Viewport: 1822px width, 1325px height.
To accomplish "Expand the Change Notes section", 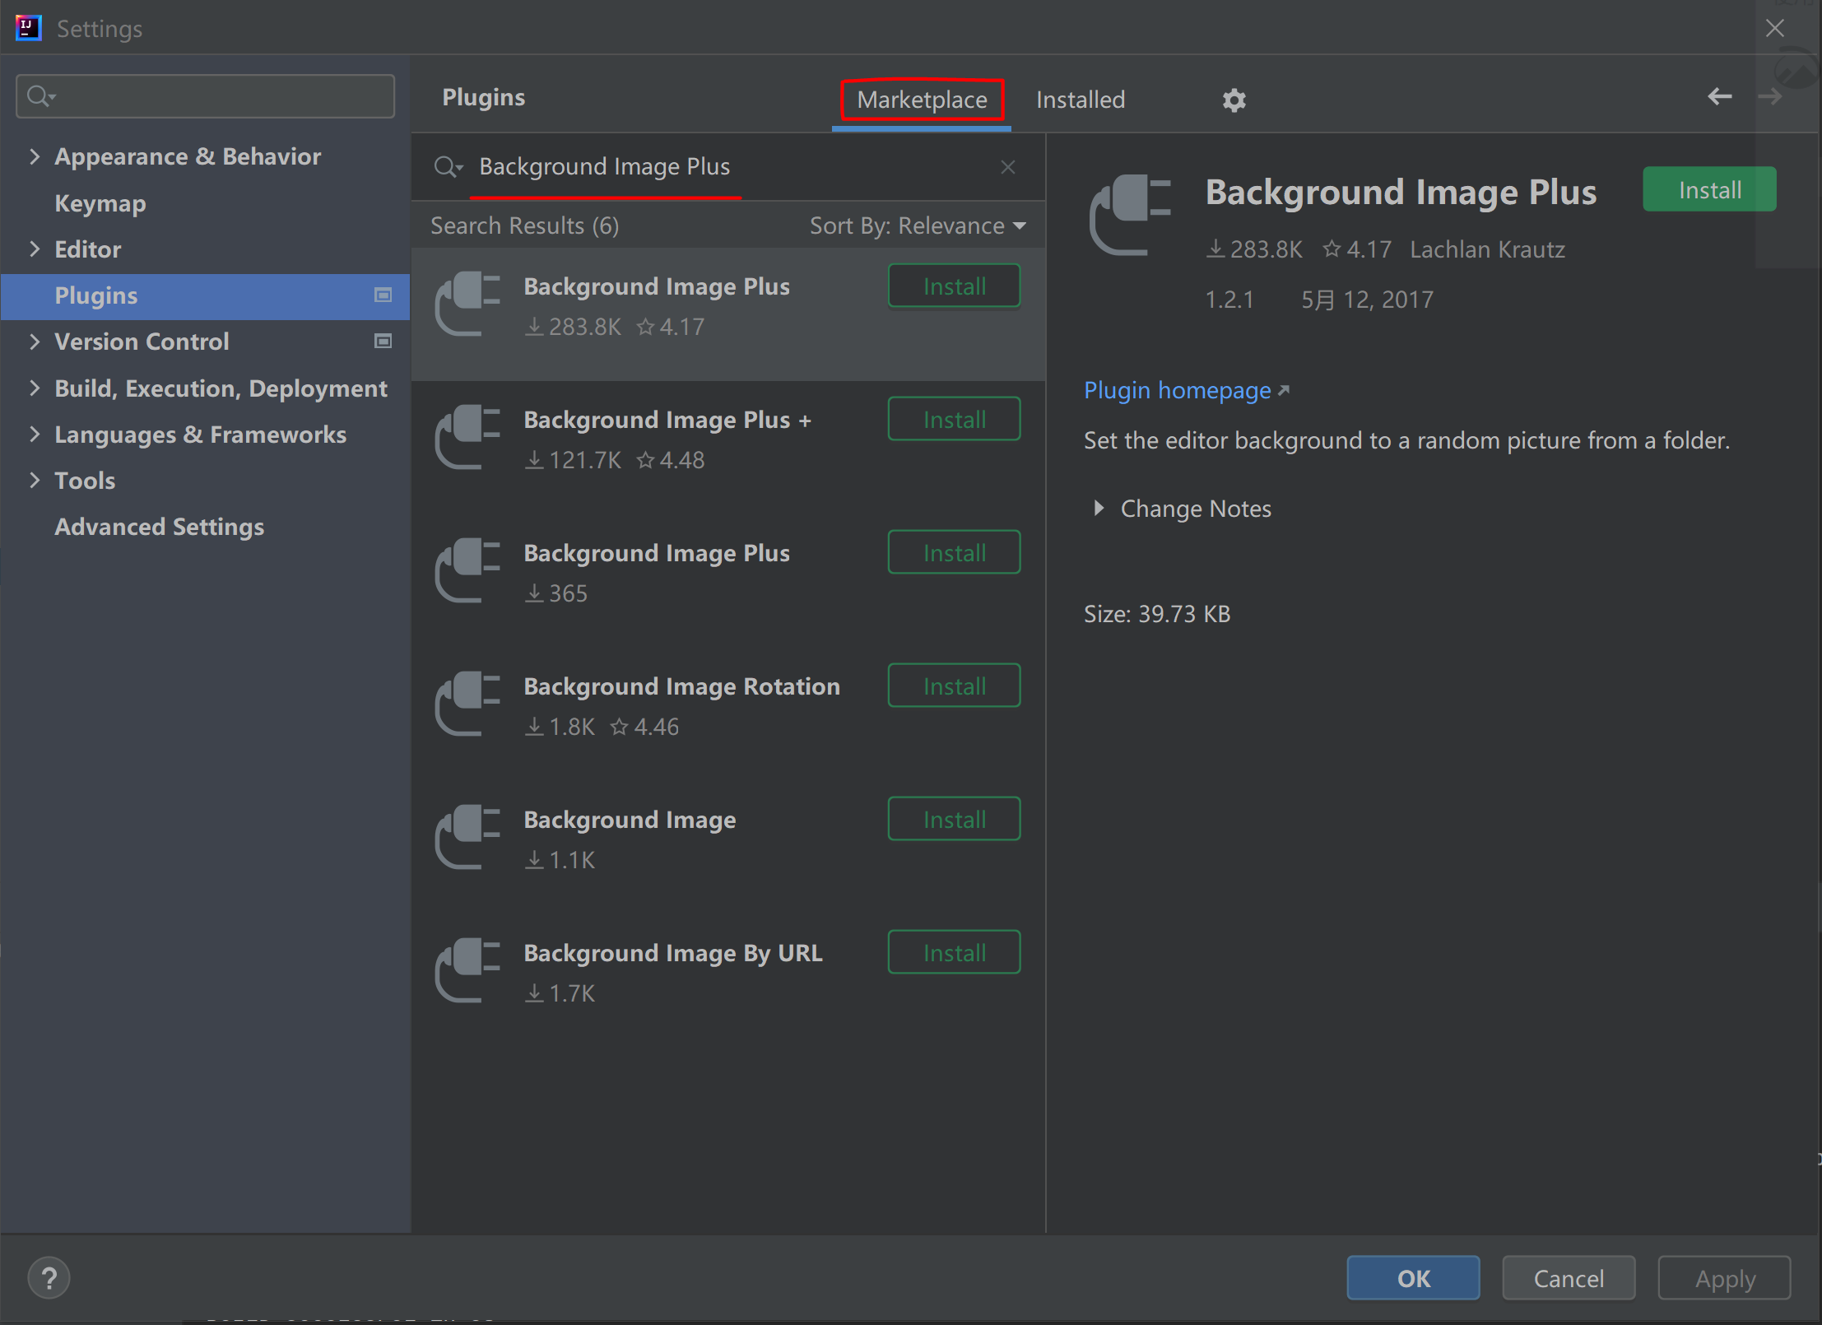I will click(1100, 509).
